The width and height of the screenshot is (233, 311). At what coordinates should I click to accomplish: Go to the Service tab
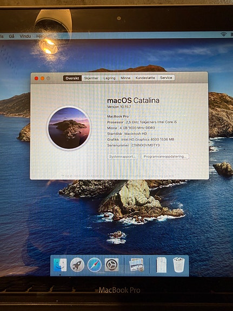166,77
